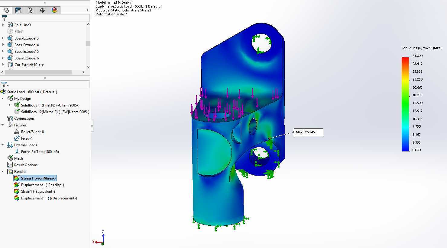This screenshot has height=248, width=447.
Task: Expand the Boss-Extrude13 feature
Action: click(3, 38)
